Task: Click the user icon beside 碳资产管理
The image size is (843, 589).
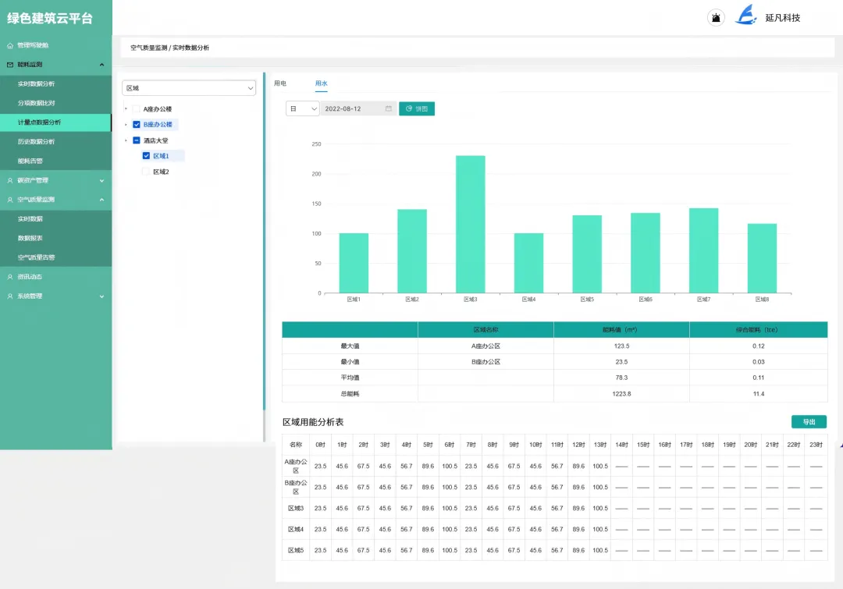Action: pyautogui.click(x=9, y=180)
